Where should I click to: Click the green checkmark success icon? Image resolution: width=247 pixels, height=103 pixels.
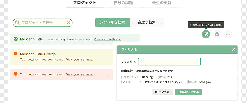click(16, 39)
